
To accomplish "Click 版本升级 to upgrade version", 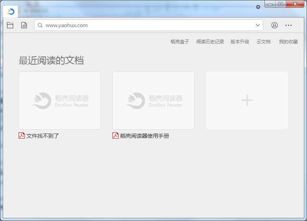I will click(x=240, y=42).
